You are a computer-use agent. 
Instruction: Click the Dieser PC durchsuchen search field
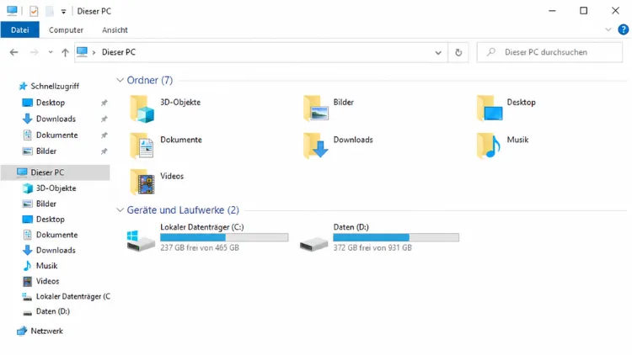pyautogui.click(x=549, y=52)
